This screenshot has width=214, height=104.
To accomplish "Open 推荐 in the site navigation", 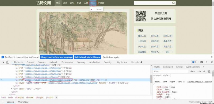I will tap(58, 3).
